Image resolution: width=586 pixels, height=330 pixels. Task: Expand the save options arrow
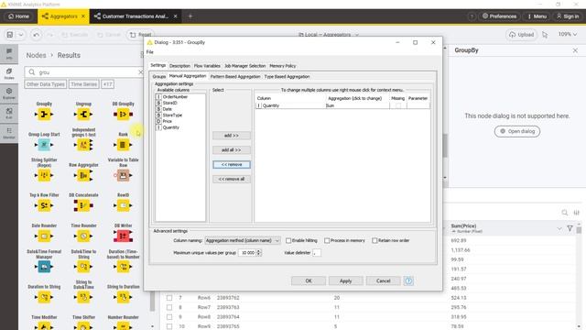pyautogui.click(x=21, y=35)
